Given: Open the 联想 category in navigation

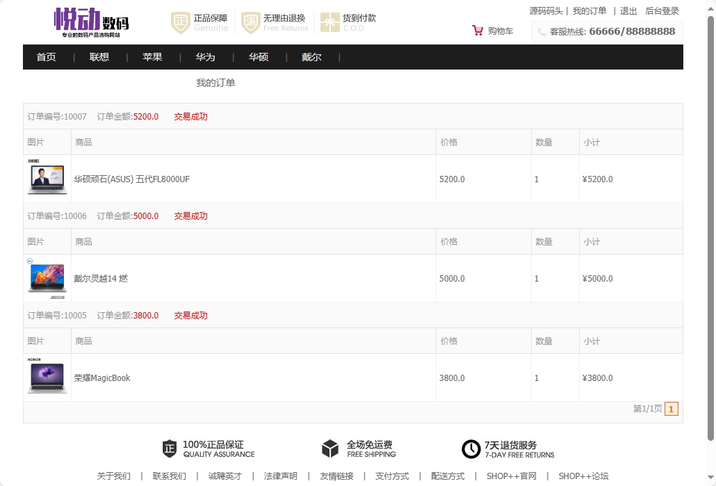Looking at the screenshot, I should click(99, 57).
